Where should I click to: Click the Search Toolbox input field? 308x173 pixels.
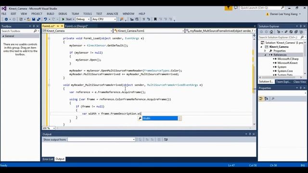[x=17, y=31]
